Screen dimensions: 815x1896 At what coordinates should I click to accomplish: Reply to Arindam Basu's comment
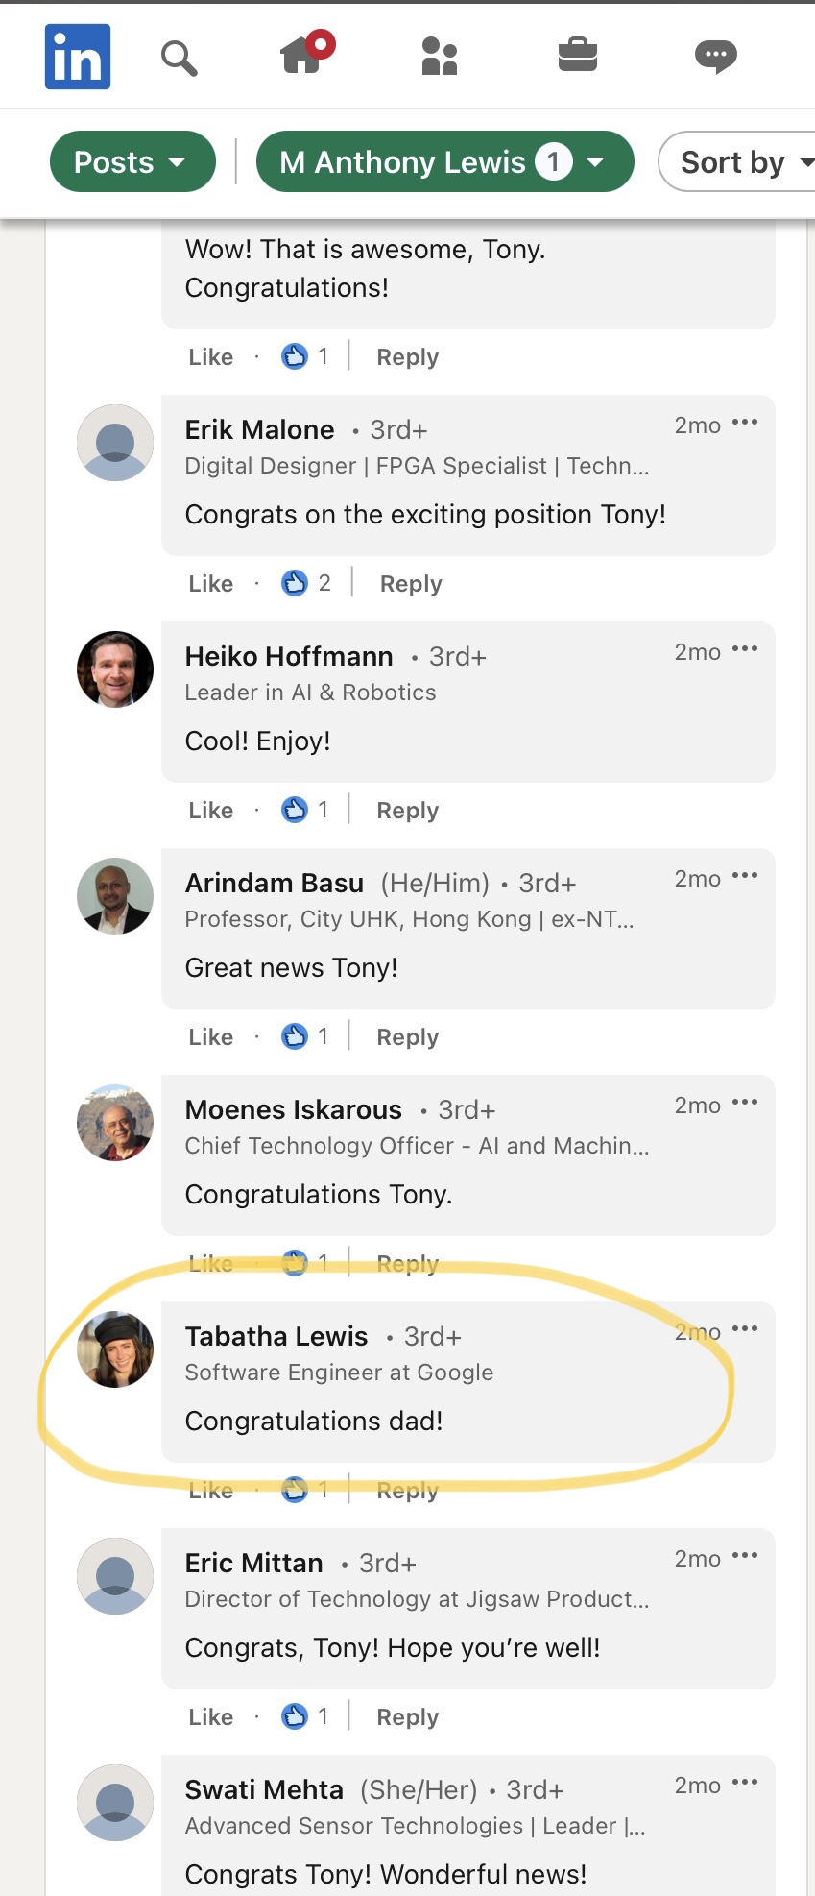tap(407, 1037)
